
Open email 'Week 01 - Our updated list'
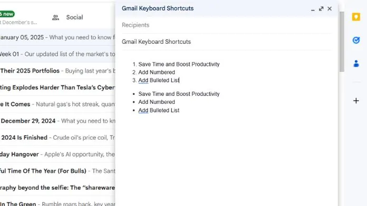pyautogui.click(x=57, y=54)
